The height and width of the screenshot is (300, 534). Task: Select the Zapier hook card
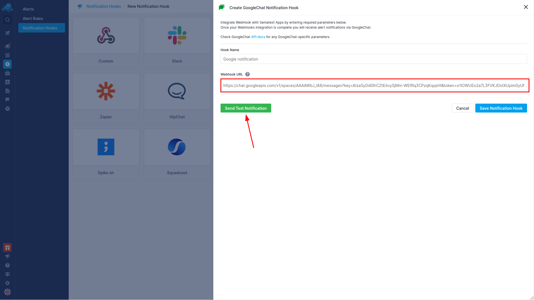pyautogui.click(x=106, y=98)
